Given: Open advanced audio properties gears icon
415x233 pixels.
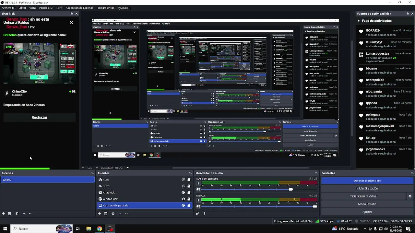Looking at the screenshot, I should [197, 214].
